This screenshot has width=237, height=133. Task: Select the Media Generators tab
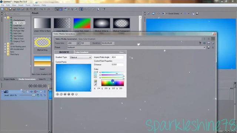(x=27, y=79)
